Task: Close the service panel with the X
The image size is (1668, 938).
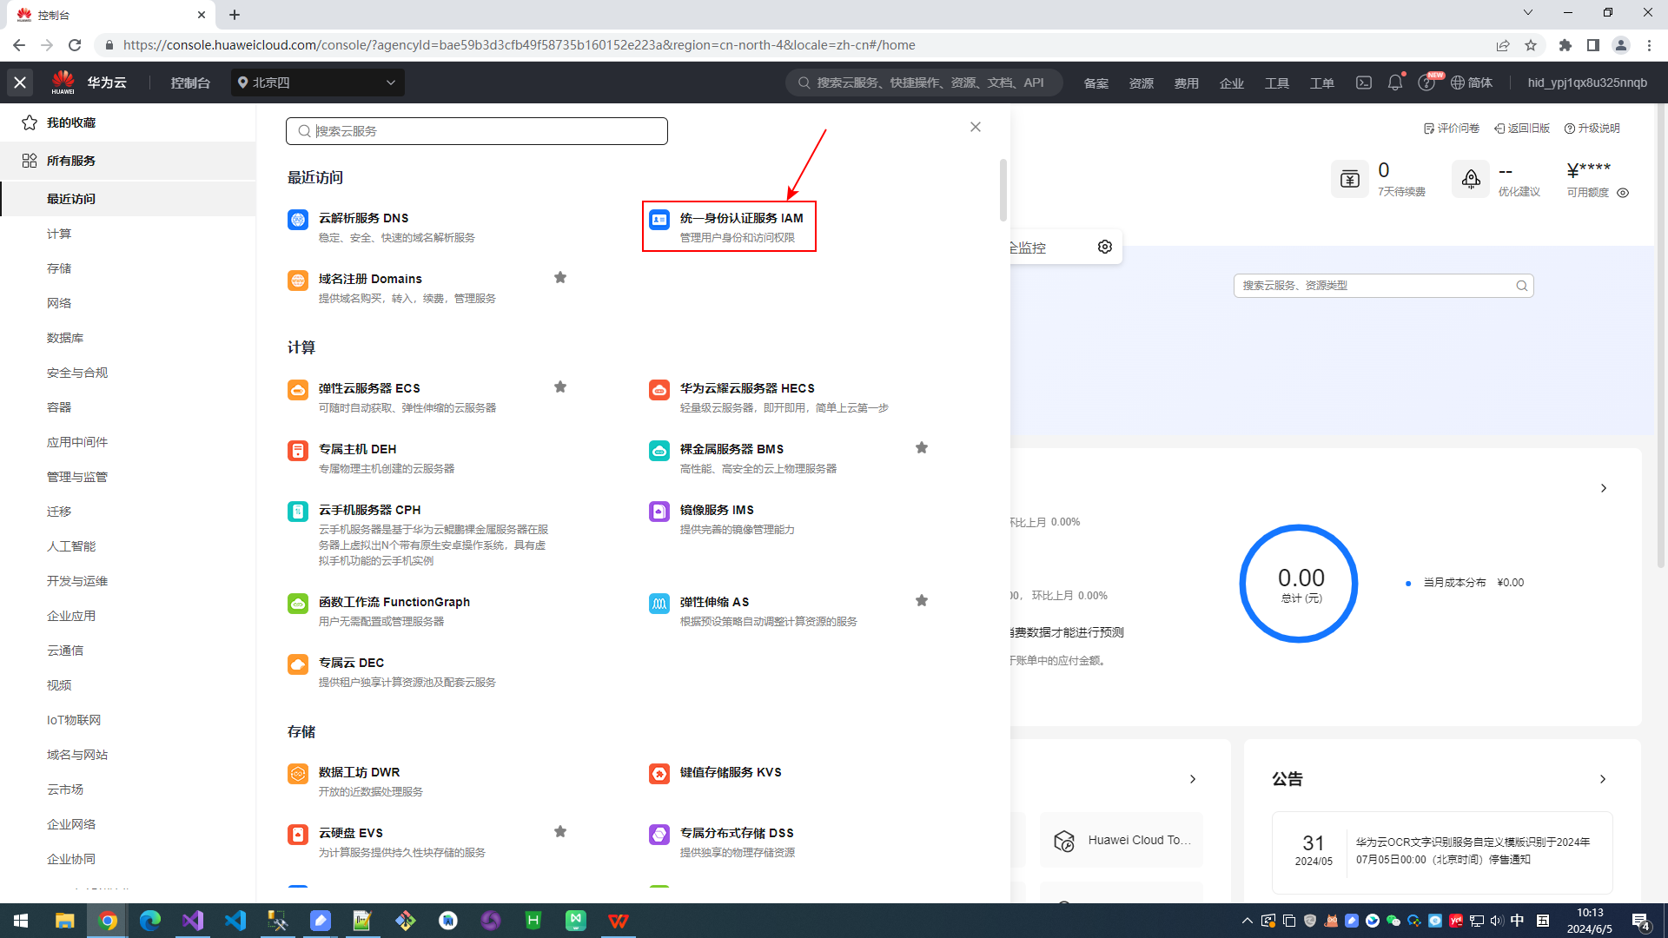Action: tap(976, 127)
